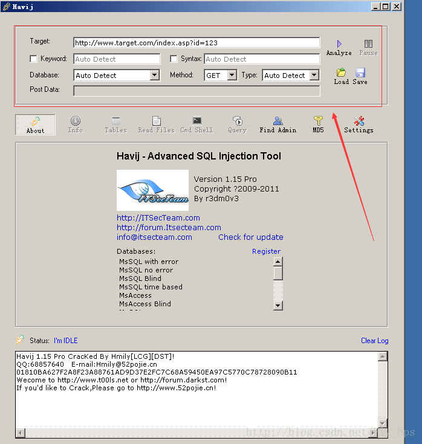Click the By r3dm0v3 text

[216, 199]
